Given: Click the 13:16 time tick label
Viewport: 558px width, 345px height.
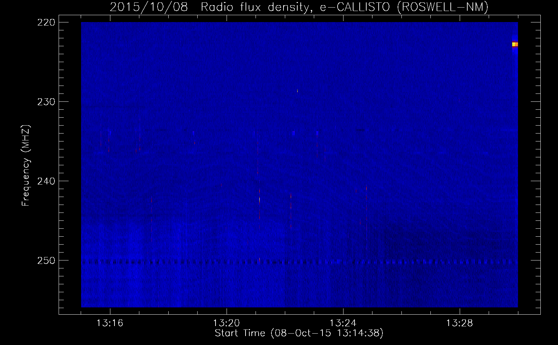Looking at the screenshot, I should click(x=110, y=323).
